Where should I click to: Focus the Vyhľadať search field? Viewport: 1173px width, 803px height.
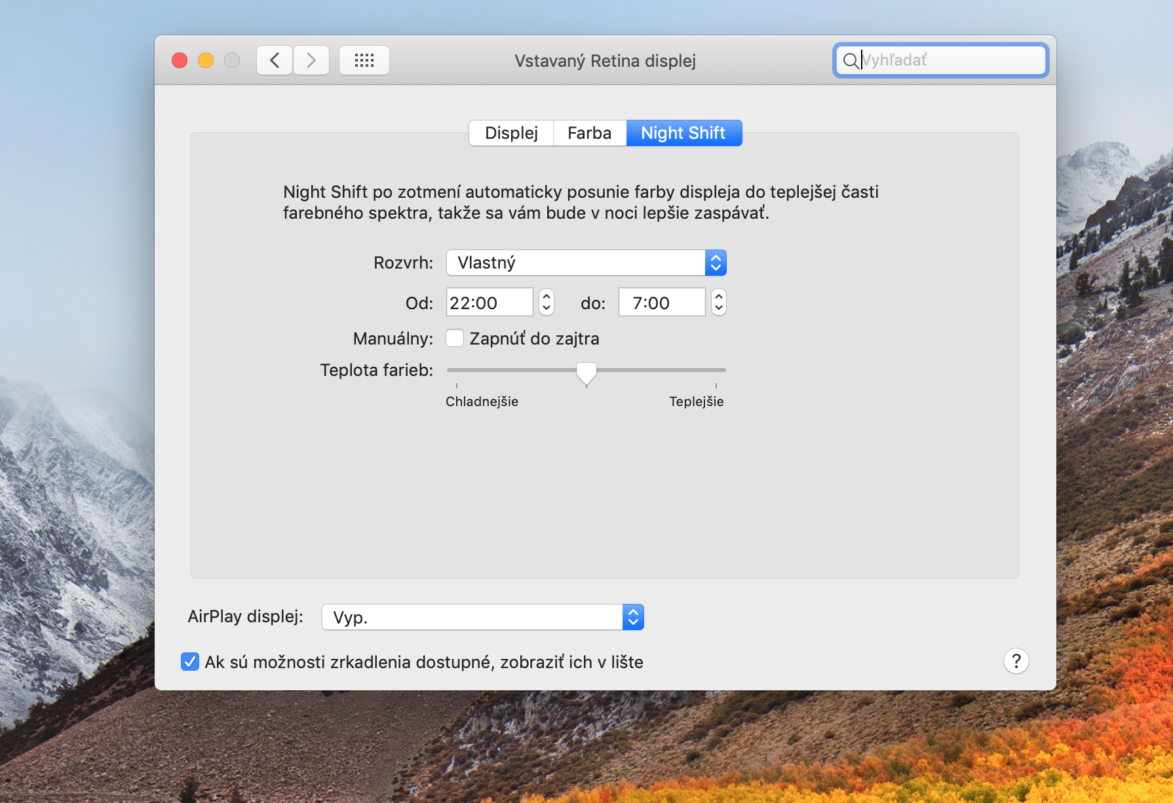[941, 60]
